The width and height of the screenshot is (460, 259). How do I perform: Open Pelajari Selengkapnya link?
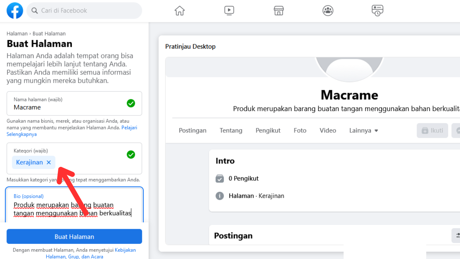[x=72, y=131]
